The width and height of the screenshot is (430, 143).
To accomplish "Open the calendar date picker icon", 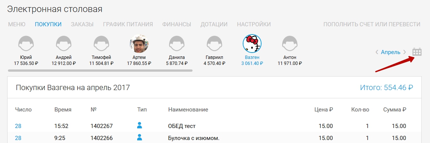I will click(x=417, y=52).
